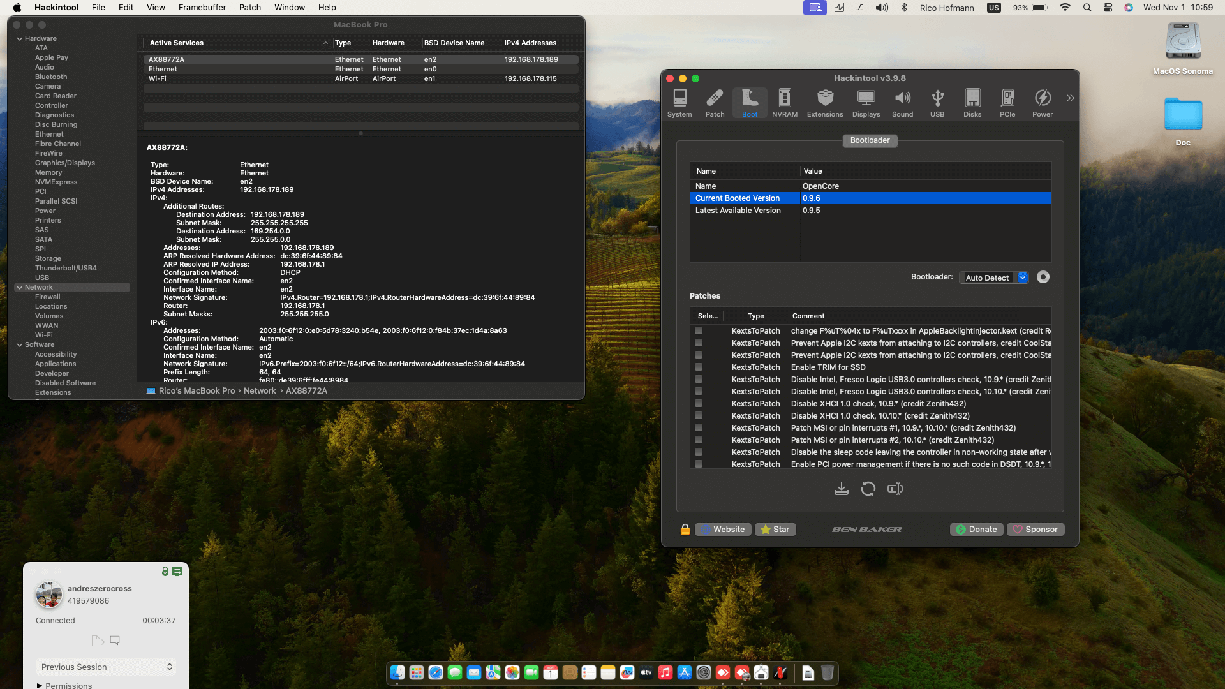Open the Displays section in Hackintool
This screenshot has height=689, width=1225.
[866, 103]
